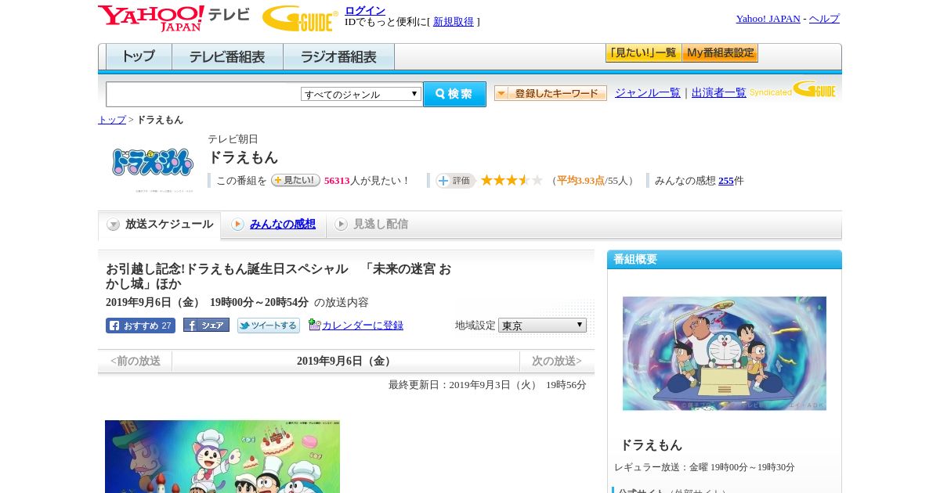Click the star rating display
The height and width of the screenshot is (493, 940).
[x=512, y=180]
